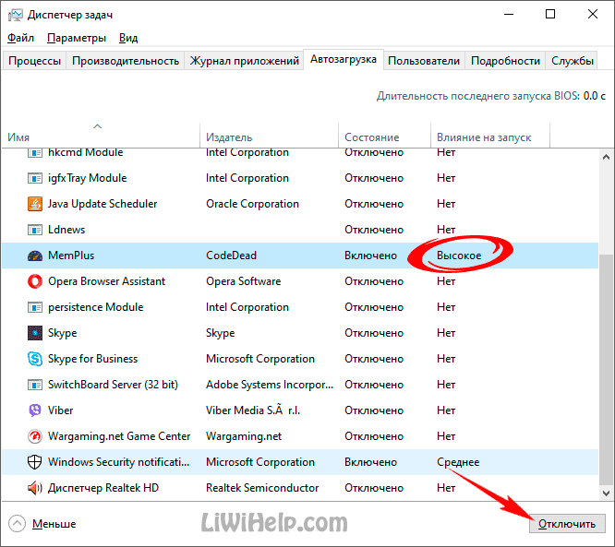This screenshot has width=615, height=547.
Task: Click the persistence Module icon
Action: 35,307
